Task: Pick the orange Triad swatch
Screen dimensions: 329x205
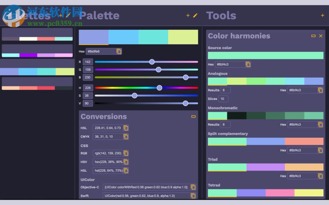Action: (x=304, y=167)
